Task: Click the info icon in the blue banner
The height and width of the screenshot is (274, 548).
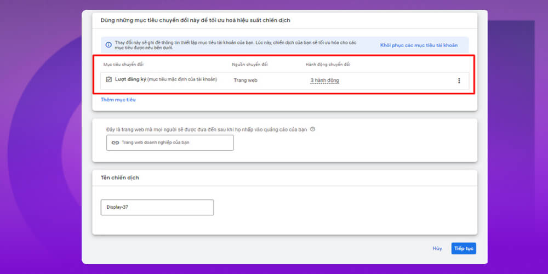Action: tap(109, 45)
